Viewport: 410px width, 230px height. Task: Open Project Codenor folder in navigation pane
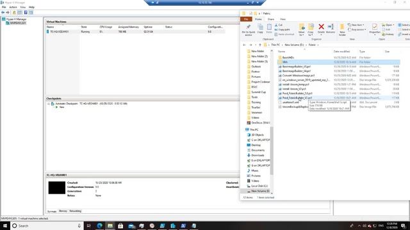click(259, 82)
